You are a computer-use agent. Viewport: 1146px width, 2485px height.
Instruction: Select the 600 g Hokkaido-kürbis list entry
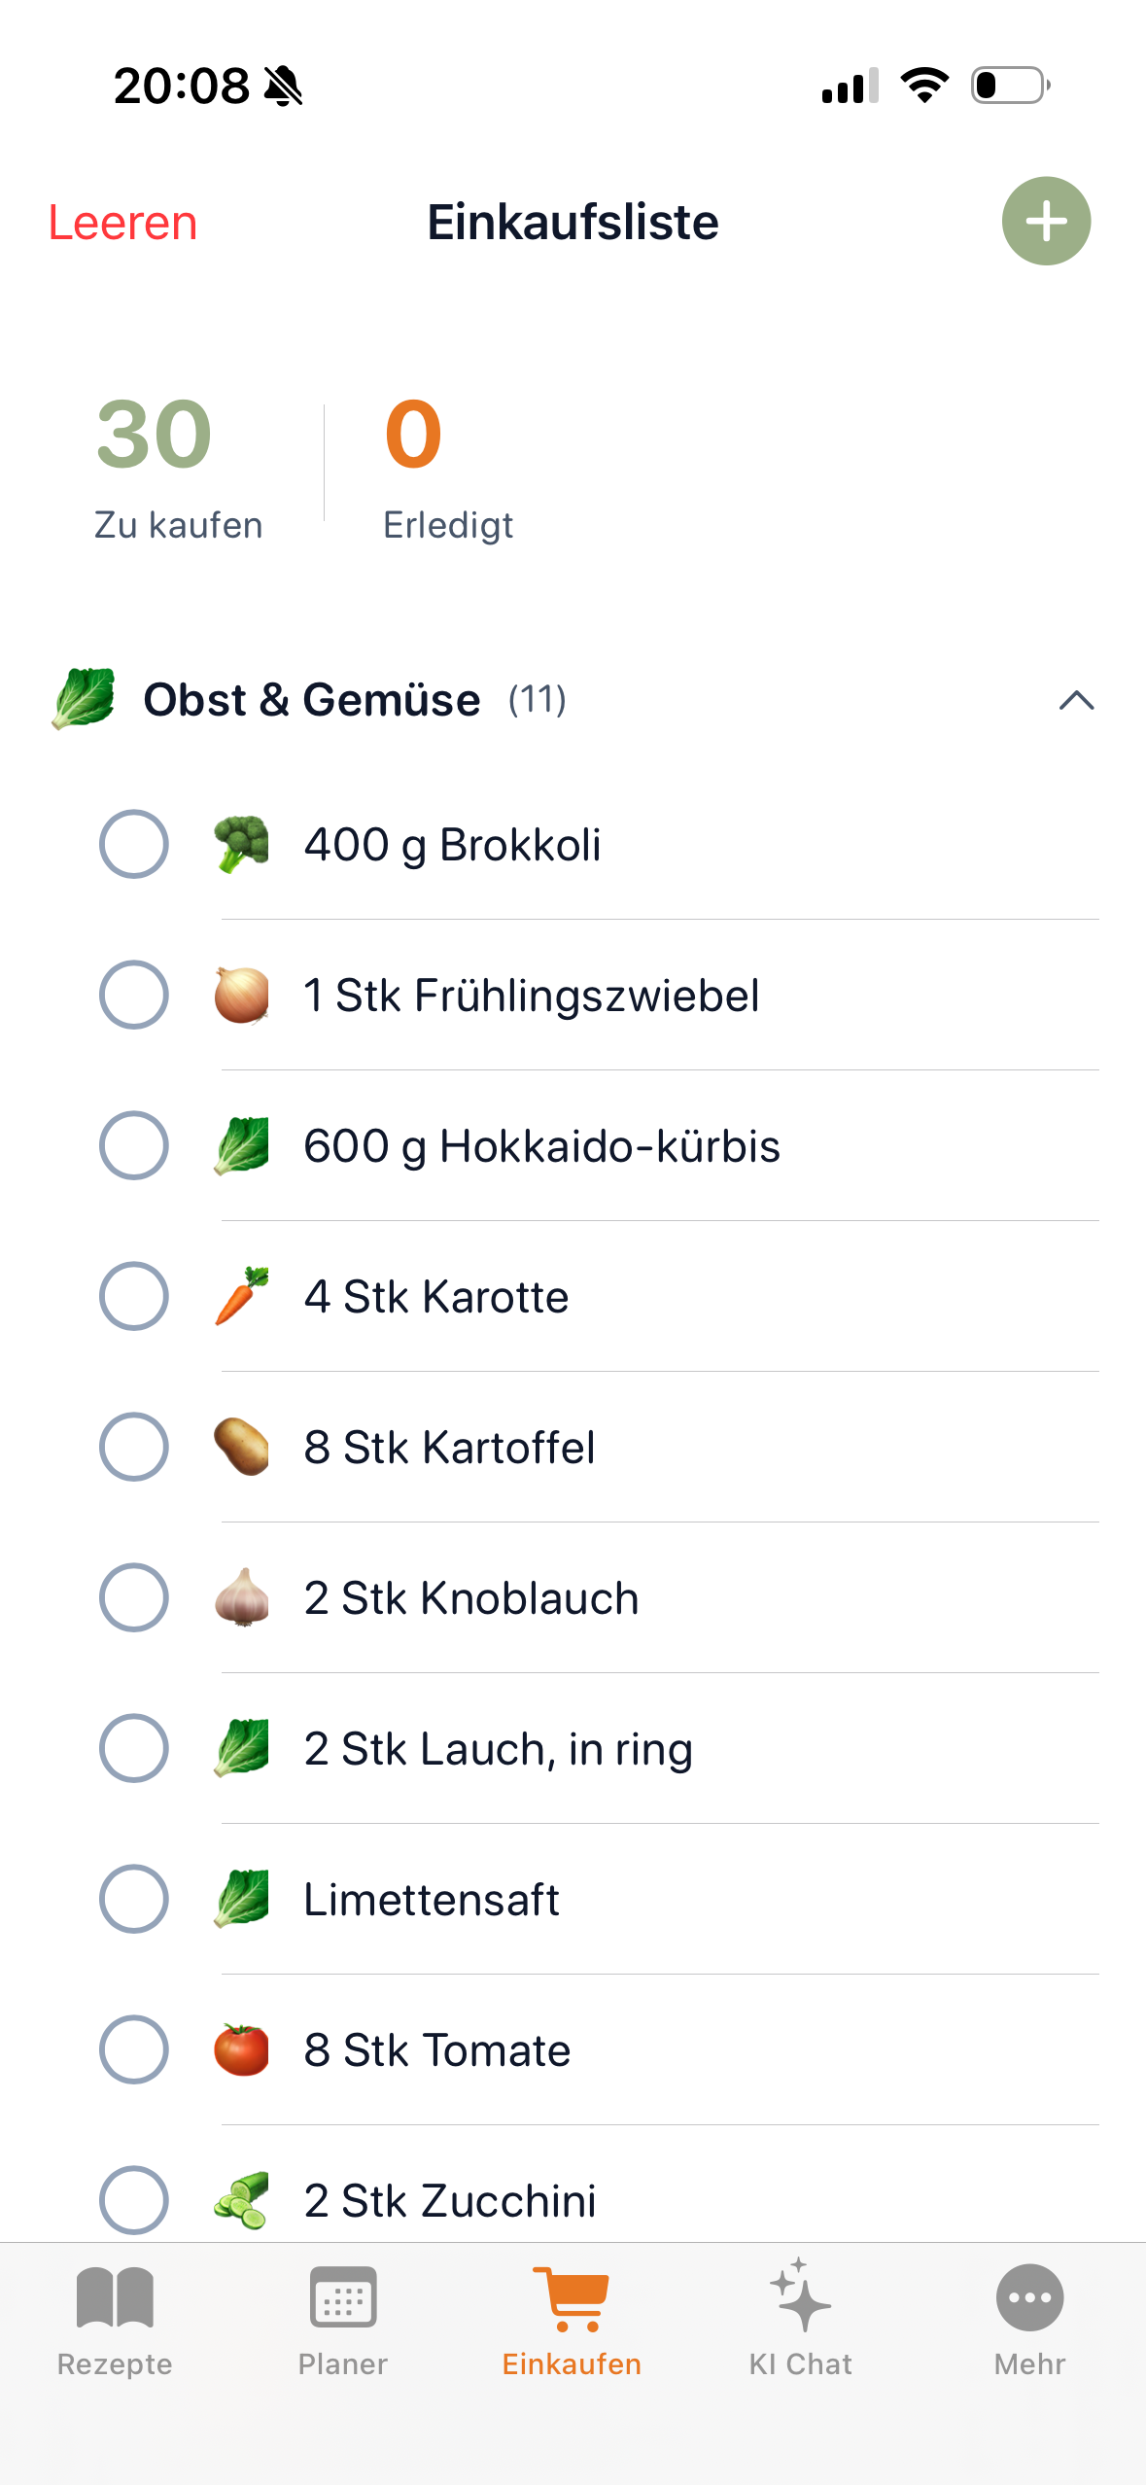click(540, 1145)
